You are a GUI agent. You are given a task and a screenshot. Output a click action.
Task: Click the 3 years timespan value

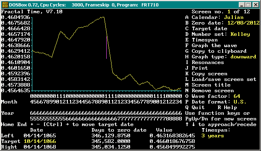coord(213,136)
